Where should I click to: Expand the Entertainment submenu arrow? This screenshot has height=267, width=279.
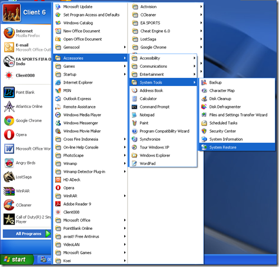click(194, 74)
